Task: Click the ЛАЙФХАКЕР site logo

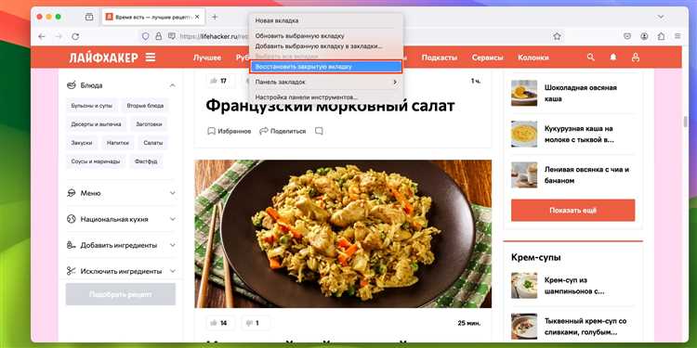Action: click(103, 58)
